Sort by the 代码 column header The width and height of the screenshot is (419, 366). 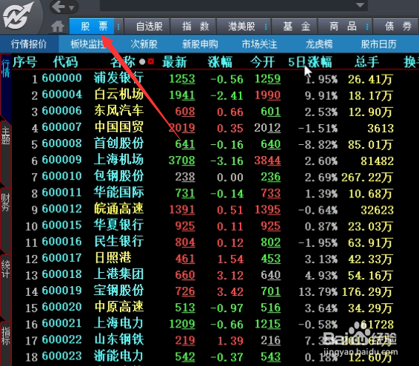click(x=65, y=62)
